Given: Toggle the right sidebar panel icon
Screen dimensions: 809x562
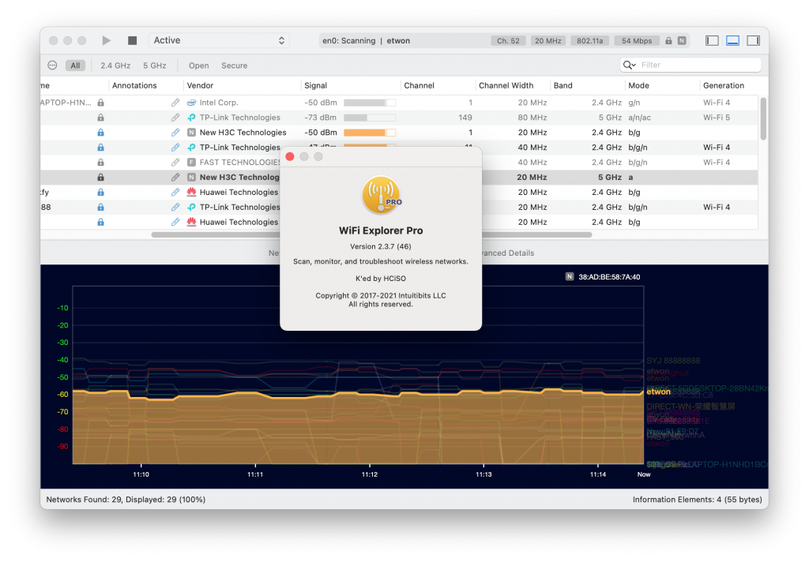Looking at the screenshot, I should 753,40.
